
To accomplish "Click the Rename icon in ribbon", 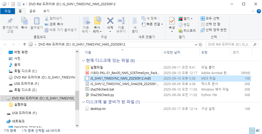I will point(121,21).
